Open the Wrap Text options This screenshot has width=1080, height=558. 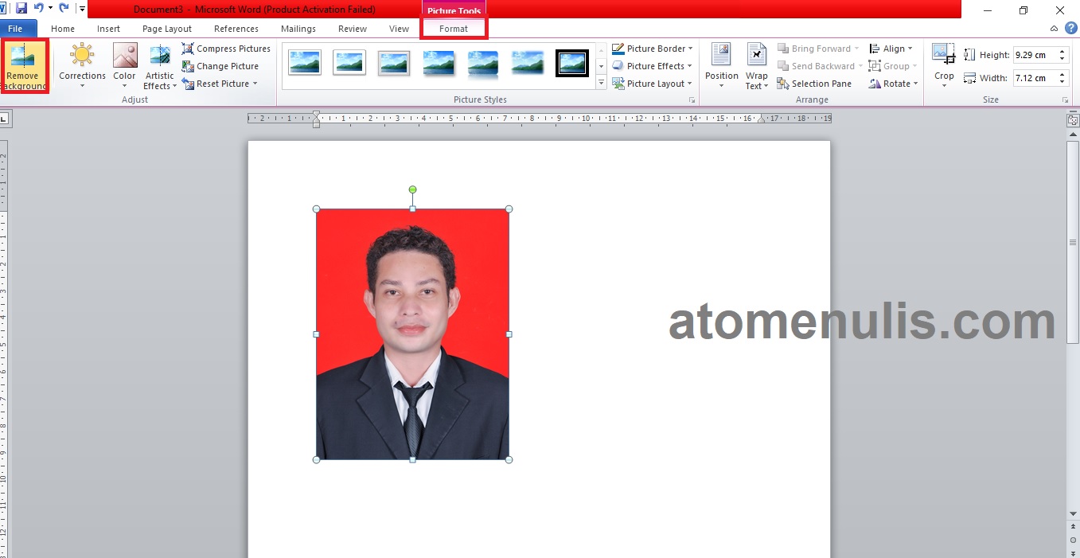click(756, 66)
